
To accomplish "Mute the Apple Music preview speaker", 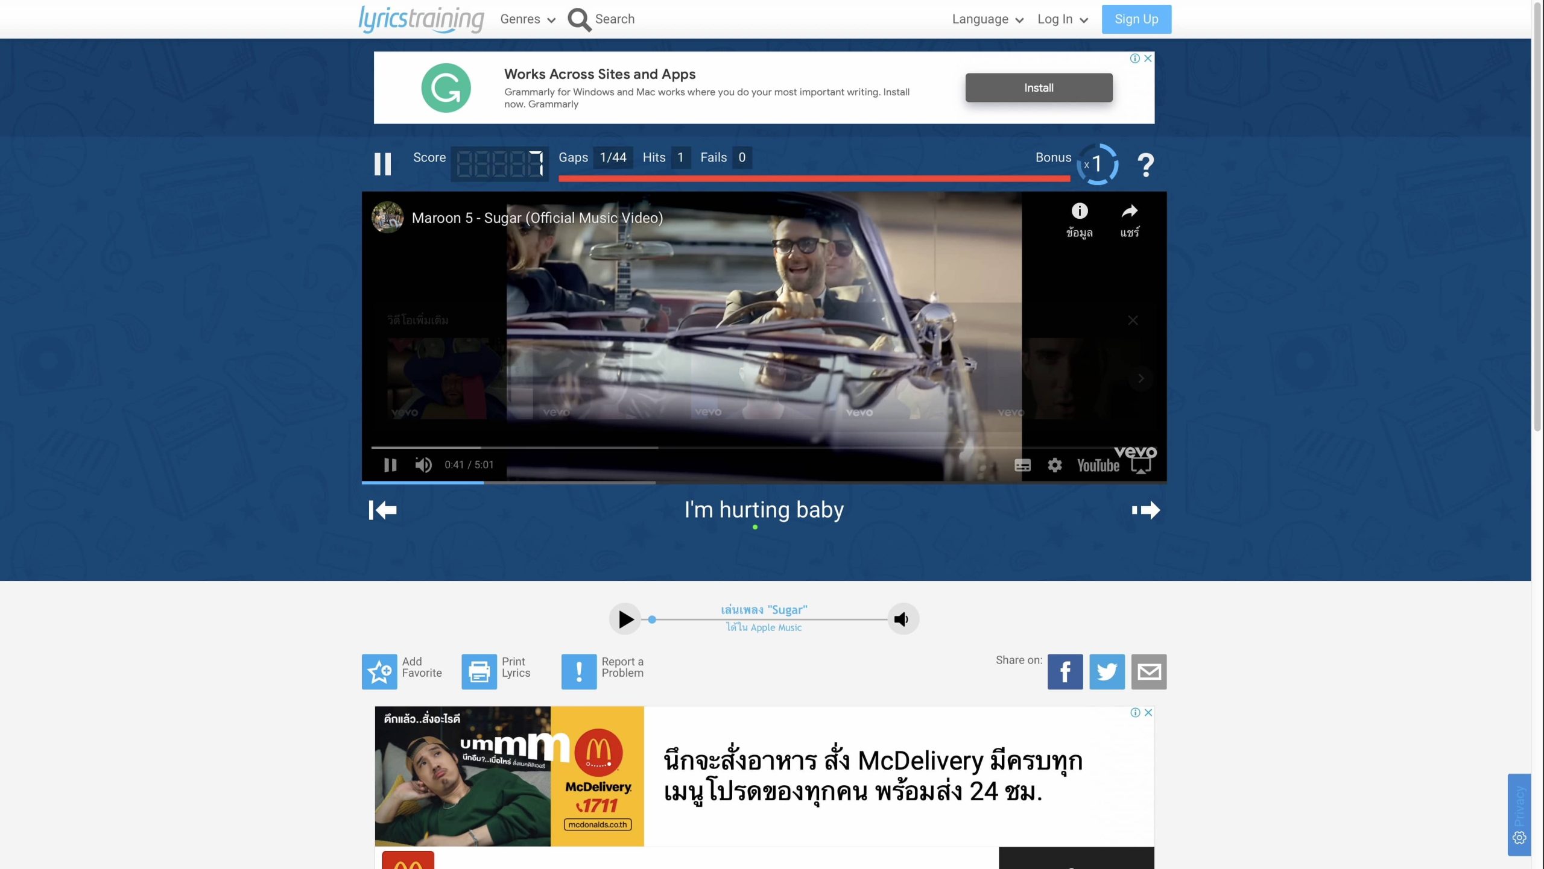I will tap(902, 619).
